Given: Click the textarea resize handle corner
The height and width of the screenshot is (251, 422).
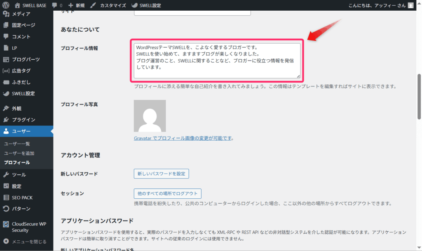Looking at the screenshot, I should coord(298,76).
